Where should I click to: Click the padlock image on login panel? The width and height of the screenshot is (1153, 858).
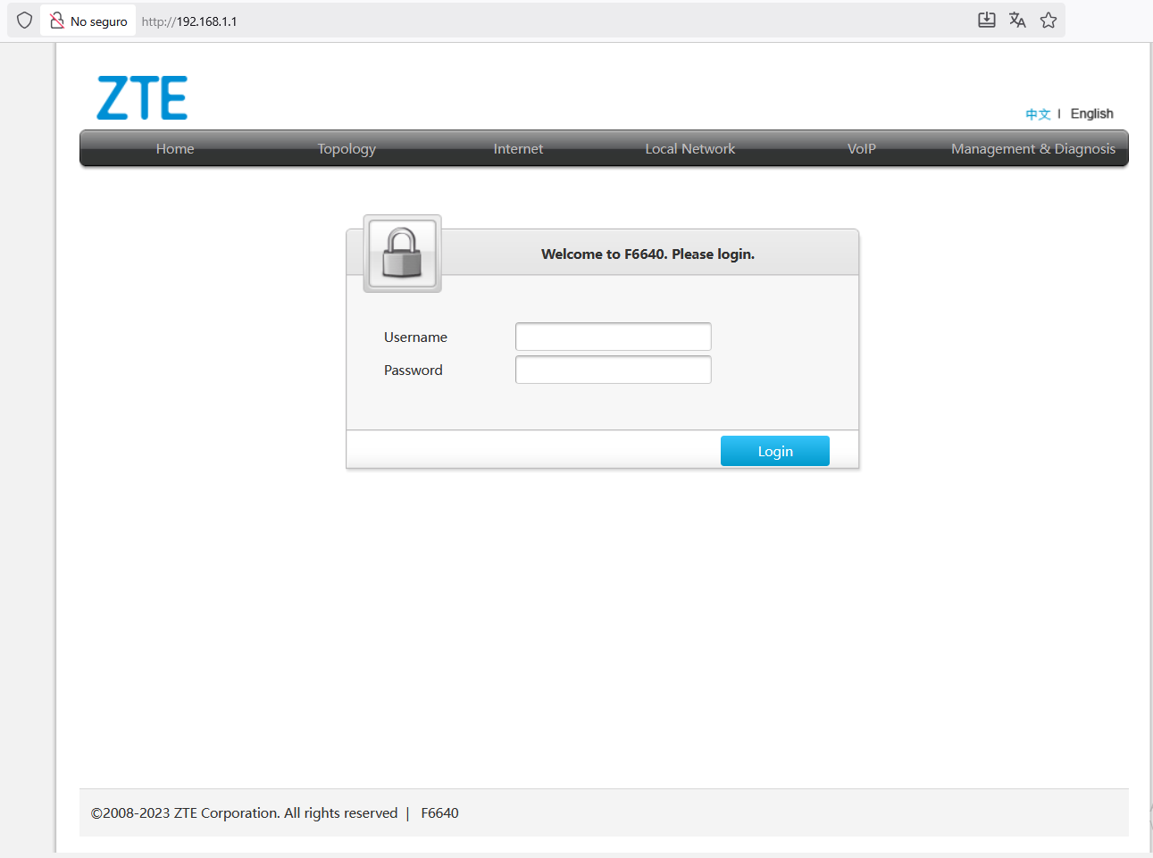point(402,254)
